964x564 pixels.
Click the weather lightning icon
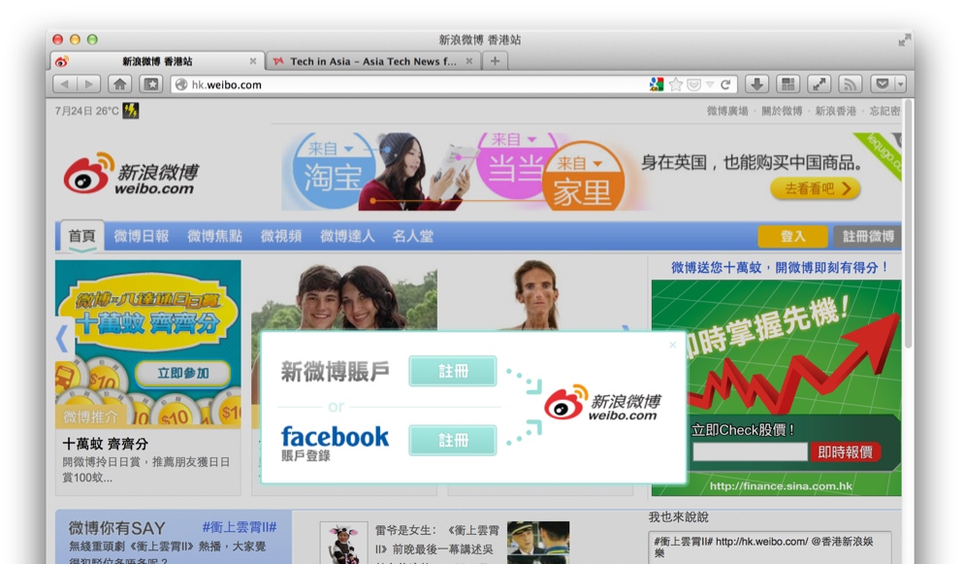click(x=130, y=111)
